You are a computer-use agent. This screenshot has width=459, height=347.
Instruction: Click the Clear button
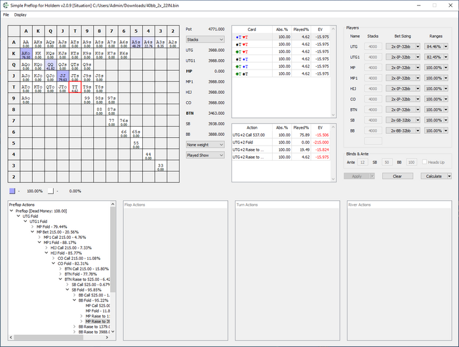(397, 176)
